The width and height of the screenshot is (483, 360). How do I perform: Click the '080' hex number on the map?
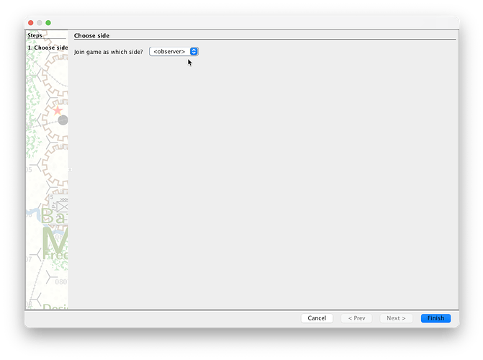pyautogui.click(x=60, y=283)
